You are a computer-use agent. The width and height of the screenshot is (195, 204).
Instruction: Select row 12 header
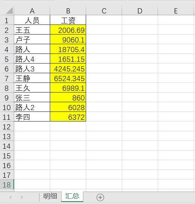tap(7, 126)
